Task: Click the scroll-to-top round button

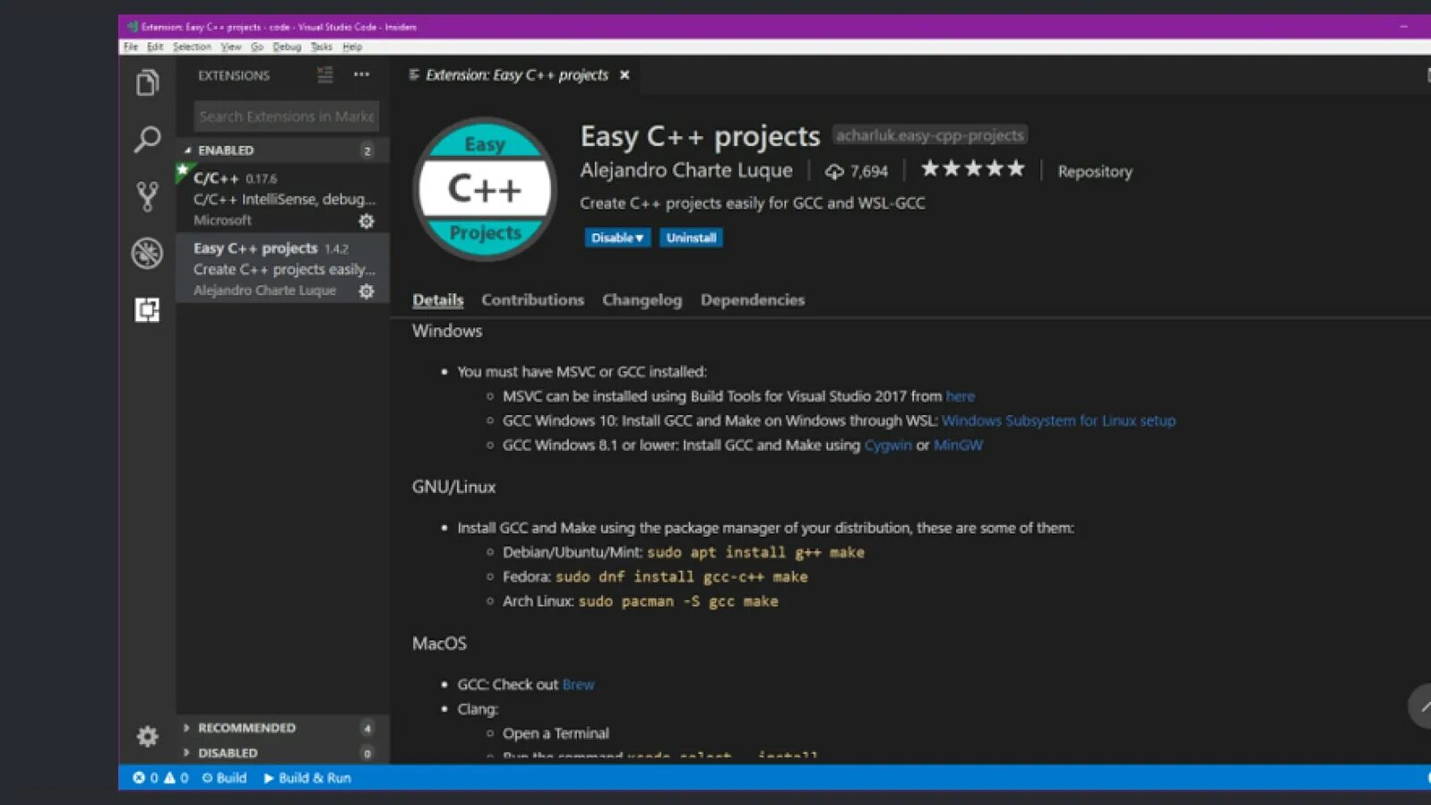Action: pyautogui.click(x=1422, y=707)
